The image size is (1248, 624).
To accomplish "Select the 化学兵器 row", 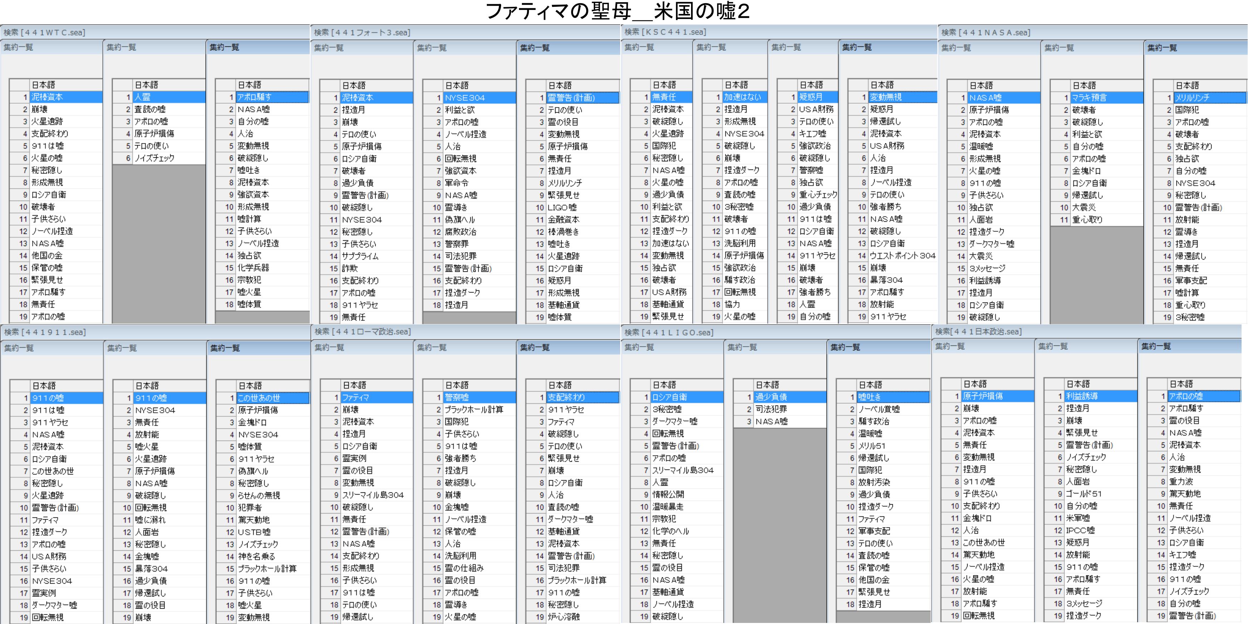I will 253,267.
